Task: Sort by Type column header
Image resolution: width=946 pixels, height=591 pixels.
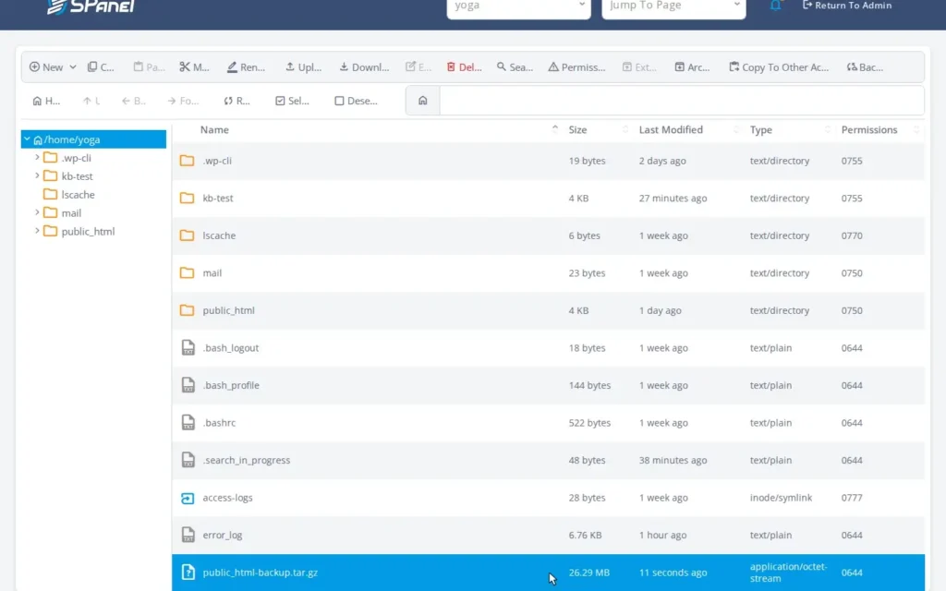Action: pos(761,129)
